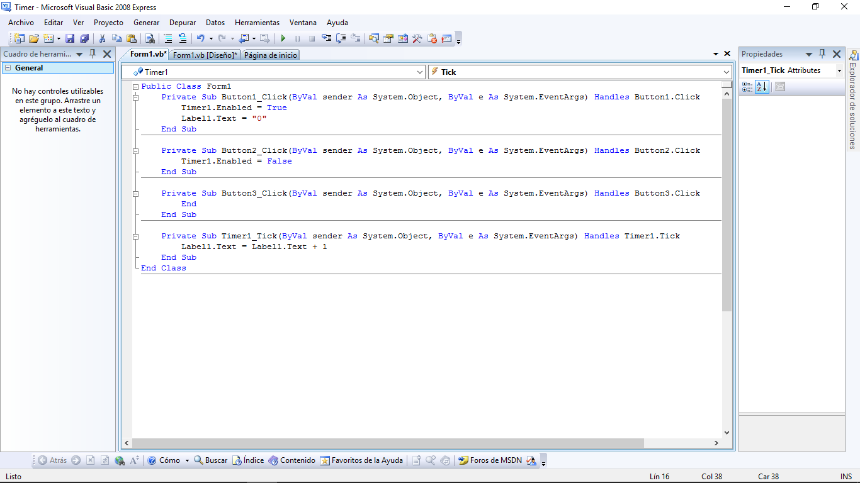
Task: Start debugging with green play icon
Action: click(x=283, y=38)
